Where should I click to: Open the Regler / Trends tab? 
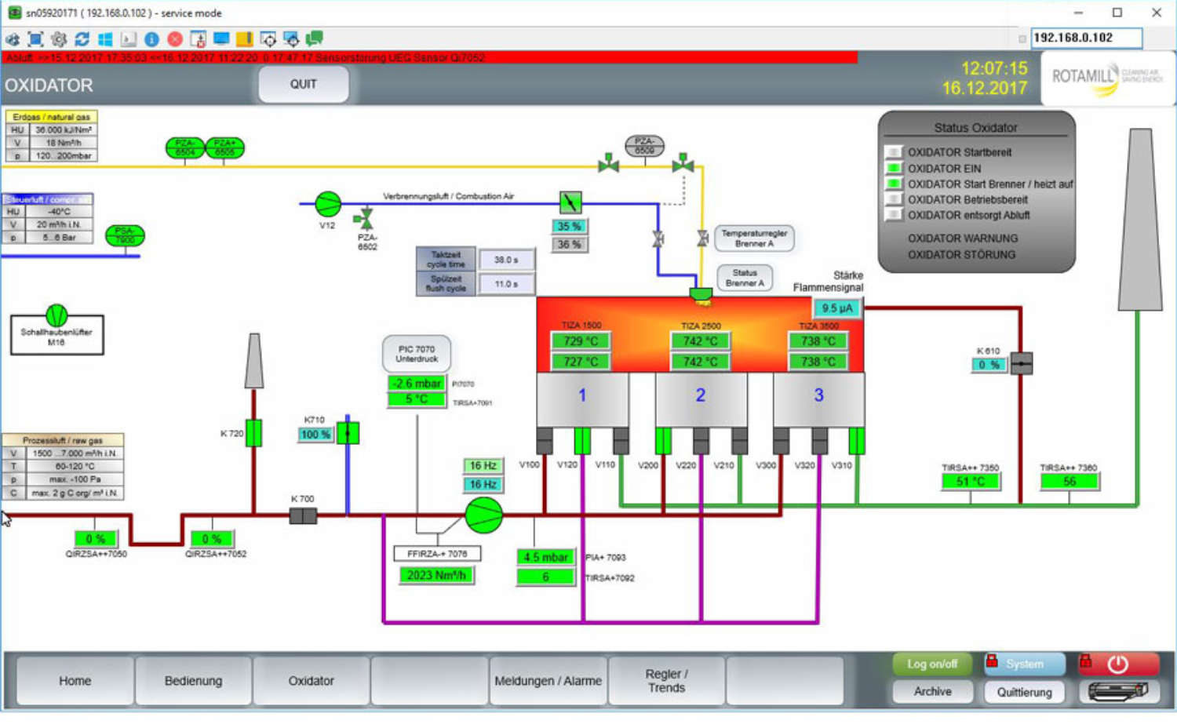pyautogui.click(x=666, y=681)
